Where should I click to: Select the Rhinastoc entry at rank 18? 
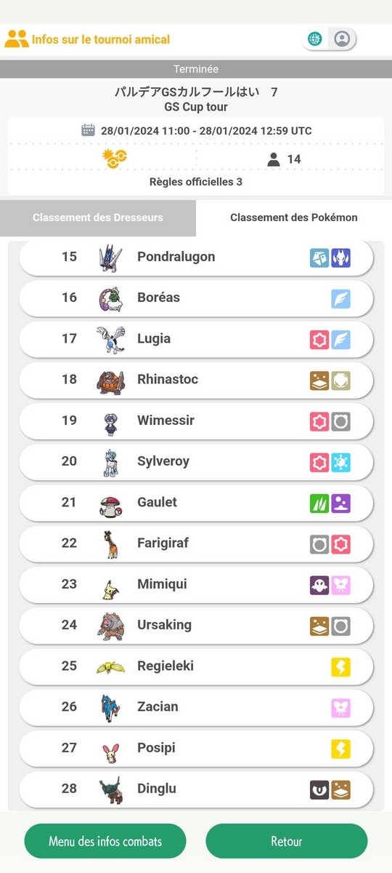(196, 380)
